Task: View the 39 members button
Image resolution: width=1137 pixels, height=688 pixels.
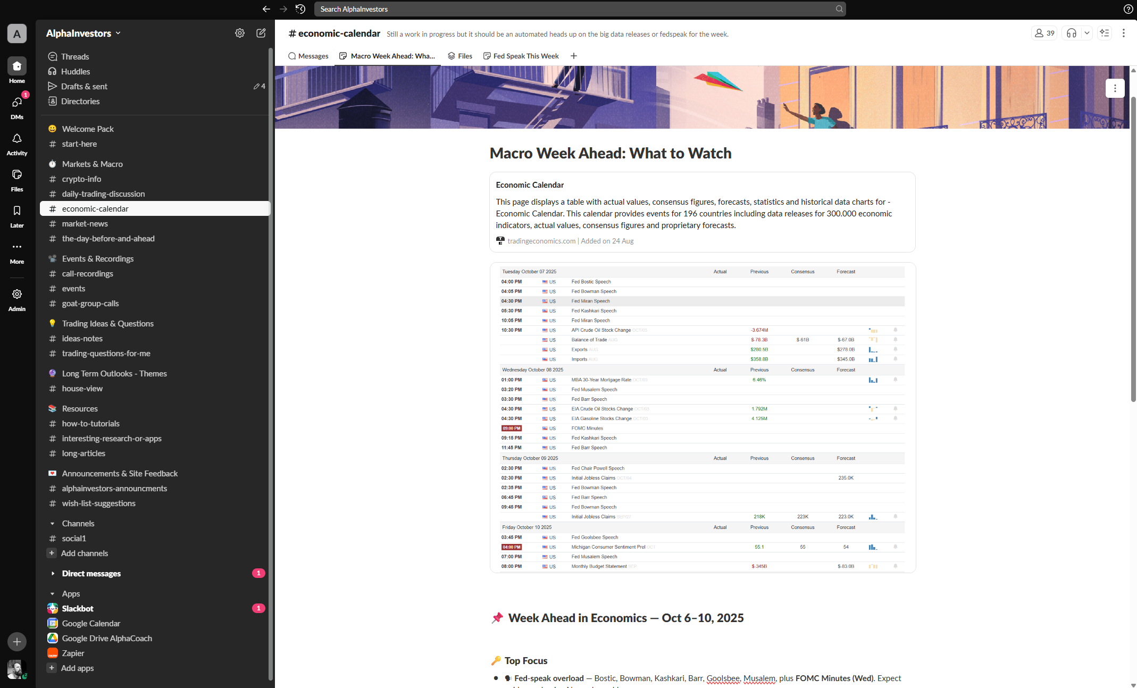Action: pos(1043,33)
